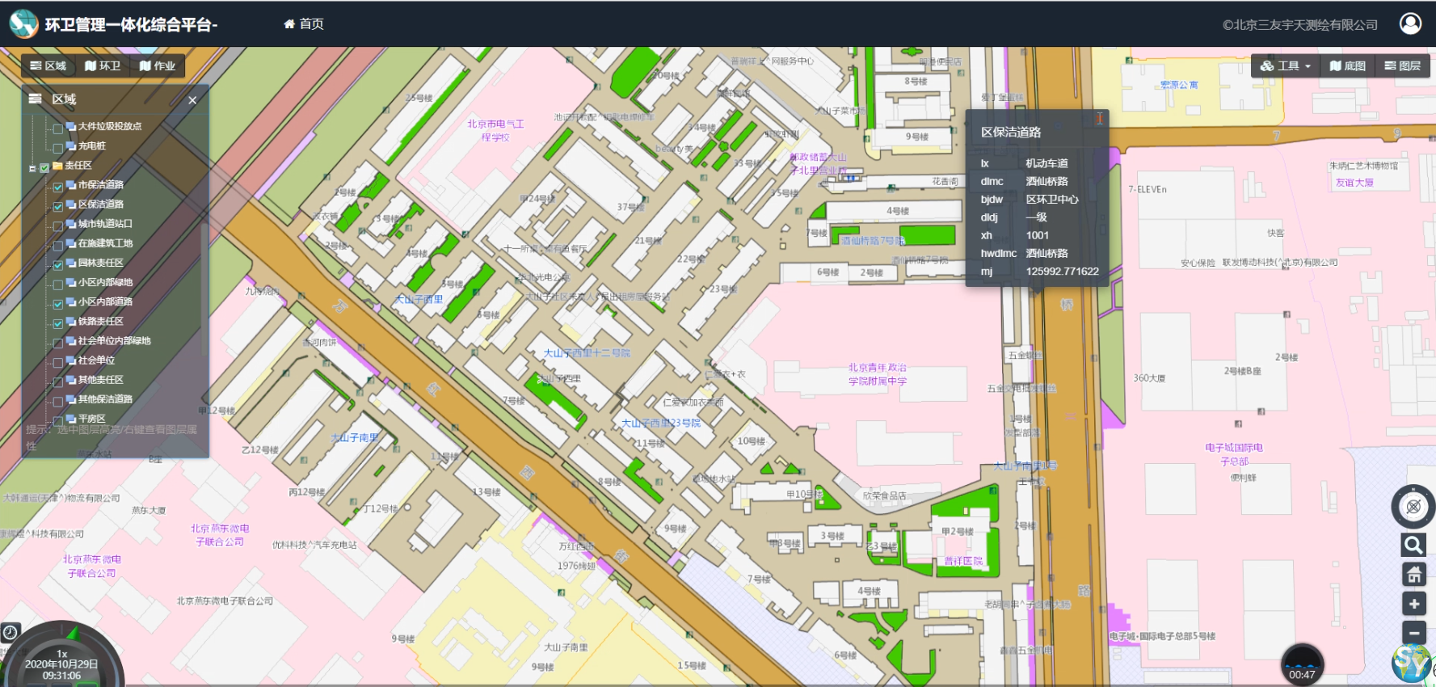Viewport: 1436px width, 687px height.
Task: Click the green speed pointer on dial
Action: [x=73, y=632]
